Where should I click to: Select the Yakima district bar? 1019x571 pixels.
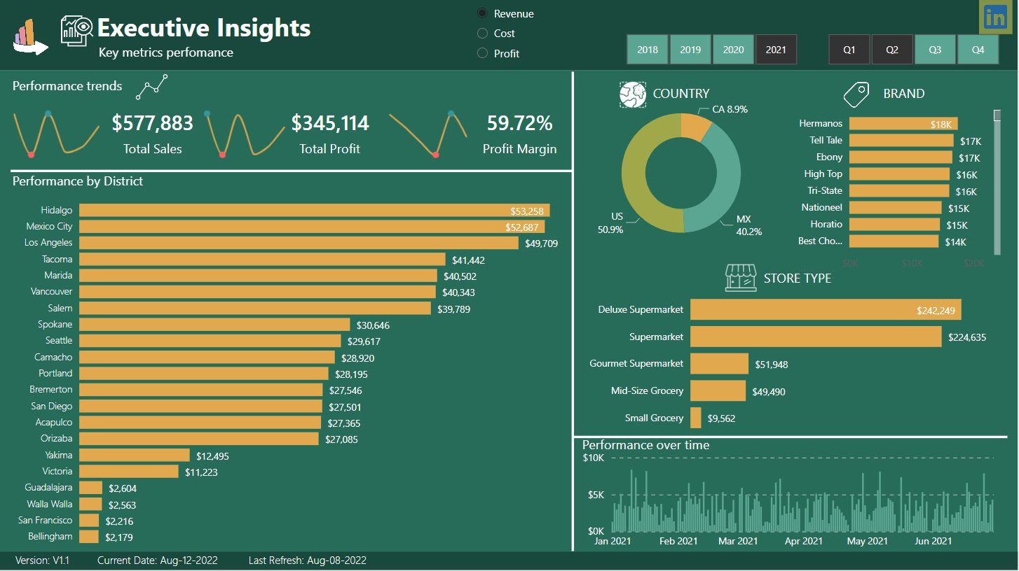point(135,455)
